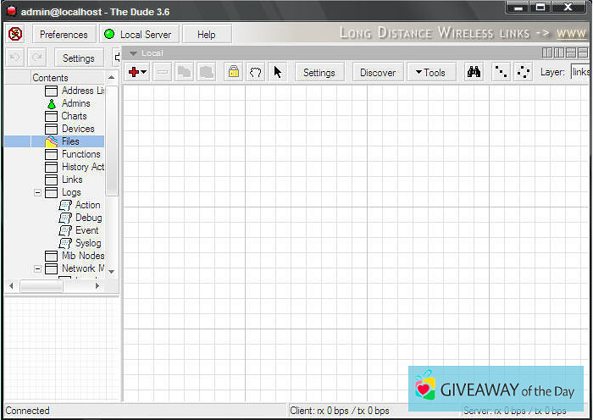593x420 pixels.
Task: Click the diagonal dots layout icon
Action: (x=501, y=72)
